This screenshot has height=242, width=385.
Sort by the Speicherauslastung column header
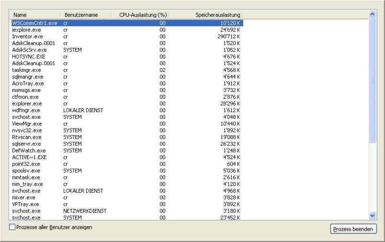click(206, 15)
